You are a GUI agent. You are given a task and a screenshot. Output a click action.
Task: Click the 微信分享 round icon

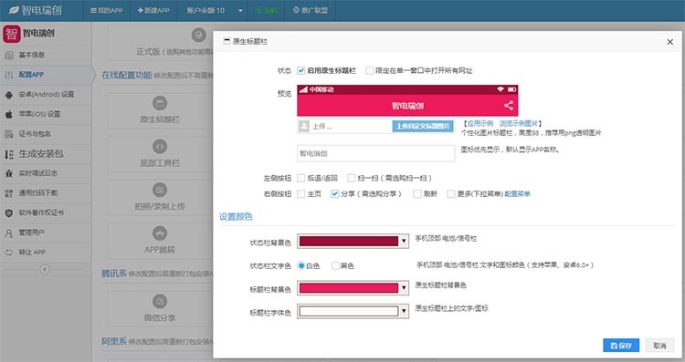(160, 301)
